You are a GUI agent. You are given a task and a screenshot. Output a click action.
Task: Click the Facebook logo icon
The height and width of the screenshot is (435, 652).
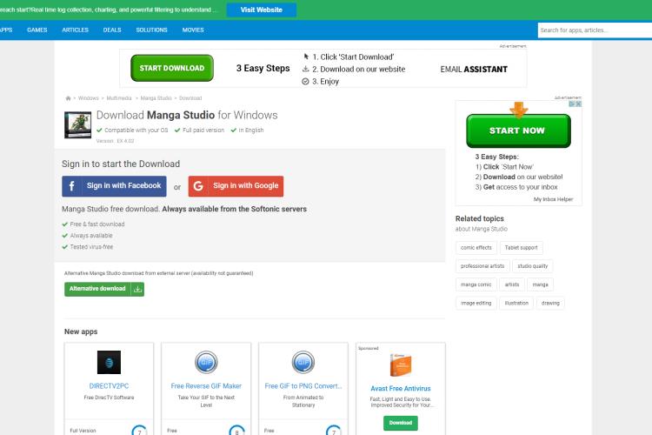pos(72,186)
